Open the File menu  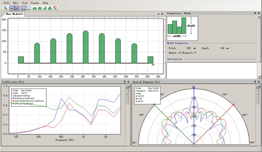7,3
